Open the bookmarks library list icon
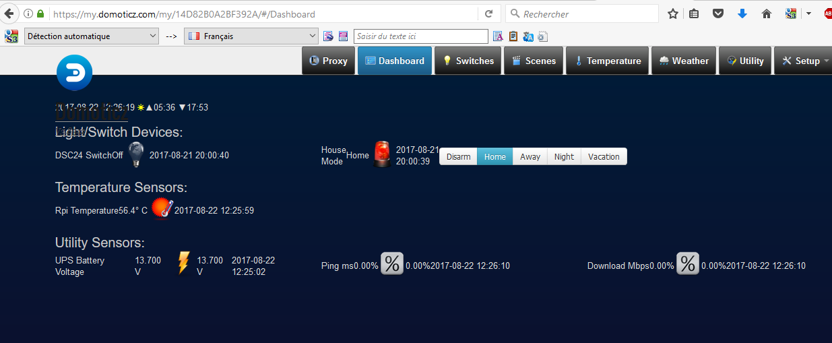Image resolution: width=832 pixels, height=343 pixels. click(x=695, y=13)
